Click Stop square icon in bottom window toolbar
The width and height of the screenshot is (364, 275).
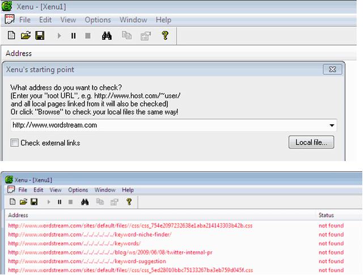pyautogui.click(x=70, y=202)
